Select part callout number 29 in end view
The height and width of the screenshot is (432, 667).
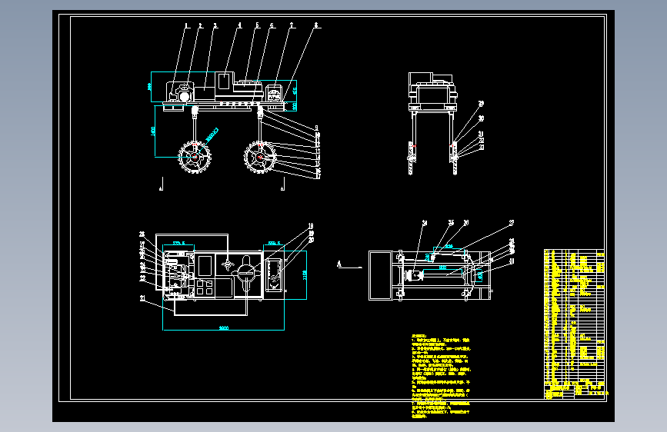(x=481, y=104)
